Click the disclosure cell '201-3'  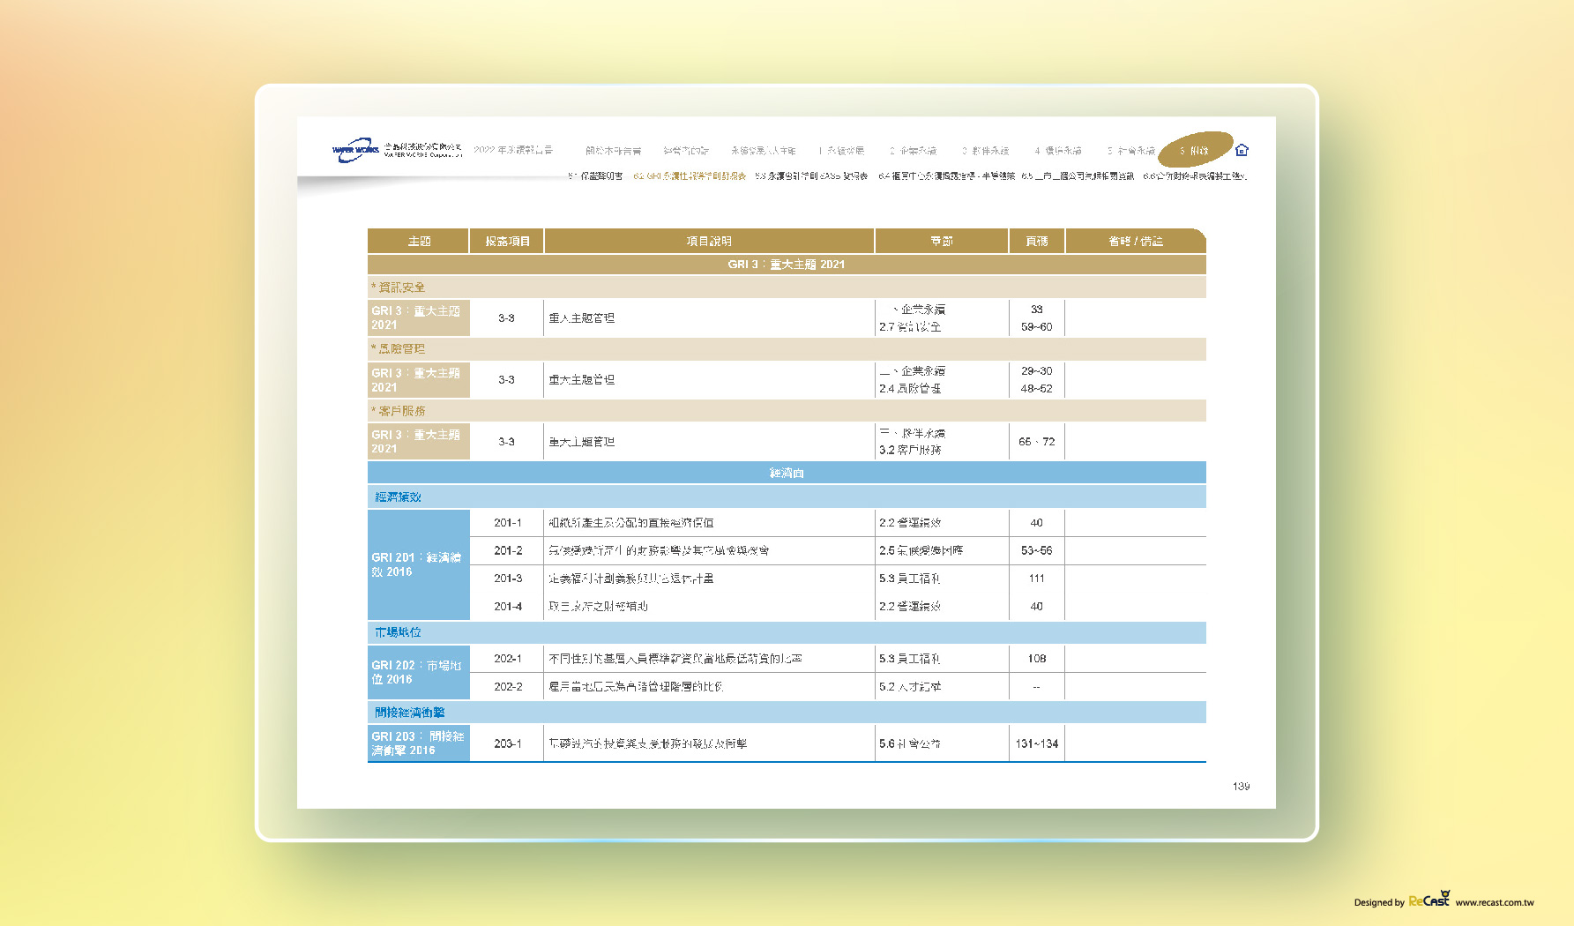508,579
